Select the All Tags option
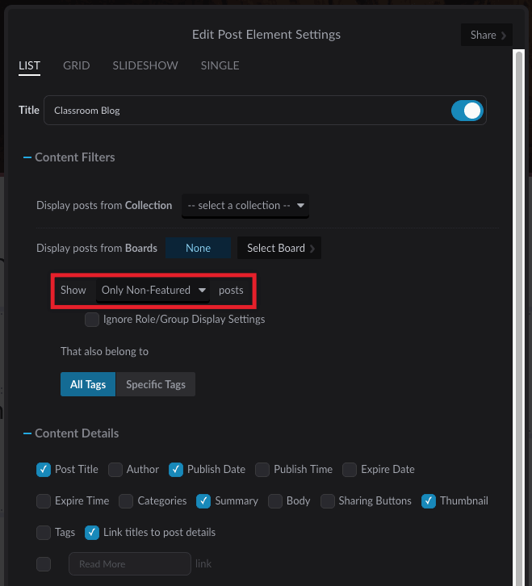The width and height of the screenshot is (532, 586). pyautogui.click(x=88, y=384)
